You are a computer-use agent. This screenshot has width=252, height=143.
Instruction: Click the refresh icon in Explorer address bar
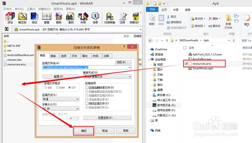point(234,41)
